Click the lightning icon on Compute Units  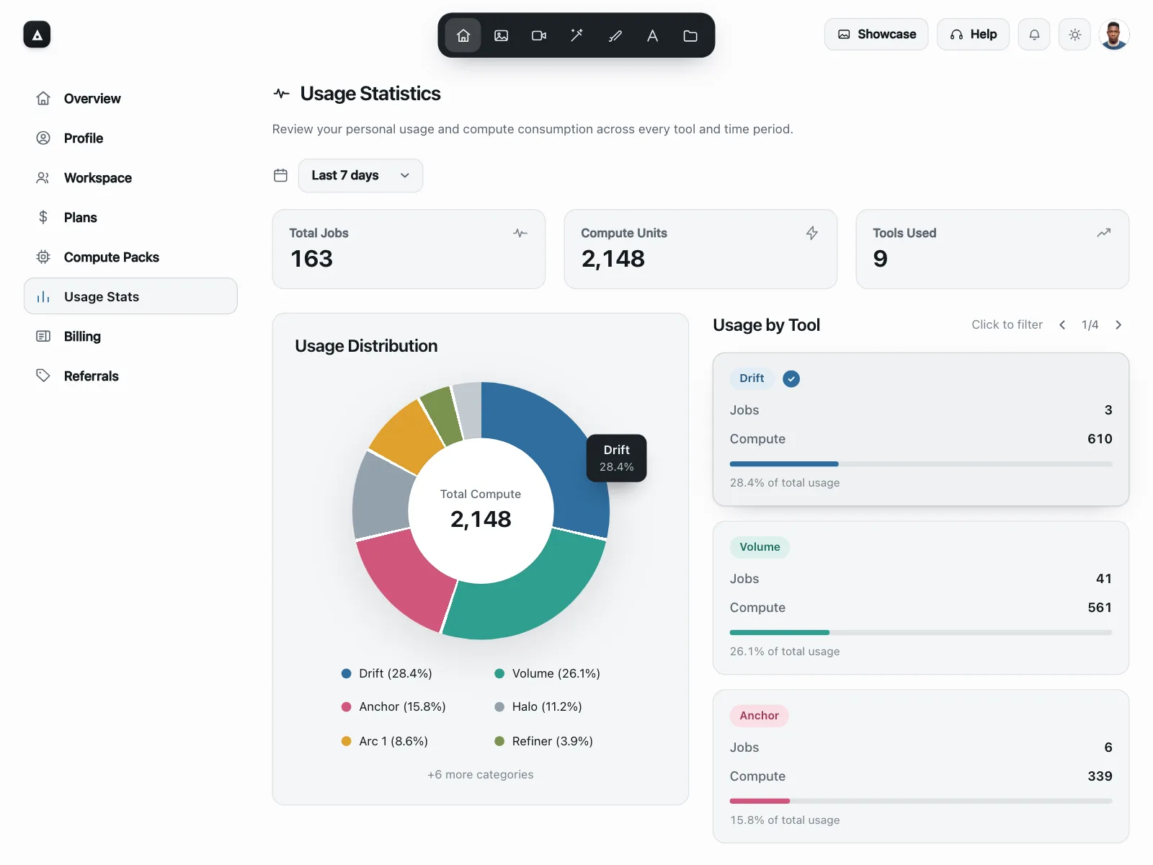click(x=812, y=233)
